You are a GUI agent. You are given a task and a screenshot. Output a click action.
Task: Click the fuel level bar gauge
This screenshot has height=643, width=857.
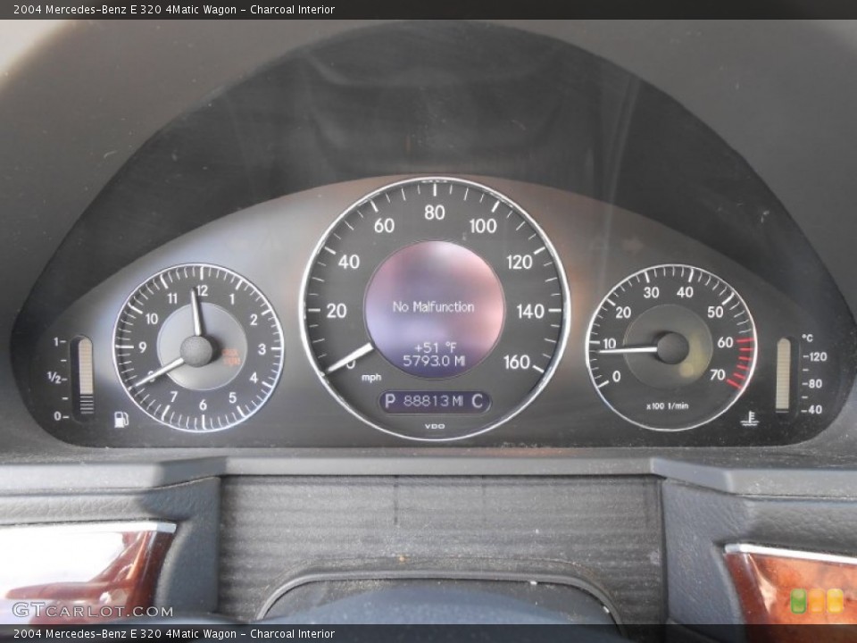tap(86, 377)
